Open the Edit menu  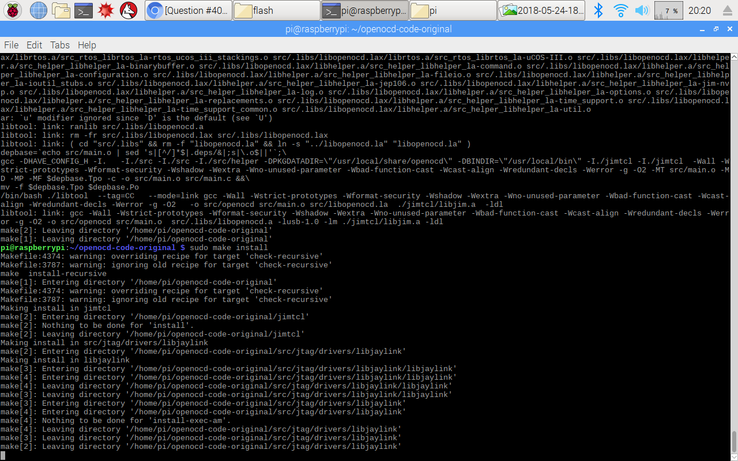[35, 45]
